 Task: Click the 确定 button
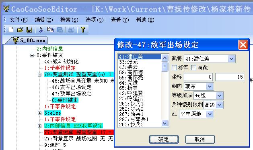[164, 139]
